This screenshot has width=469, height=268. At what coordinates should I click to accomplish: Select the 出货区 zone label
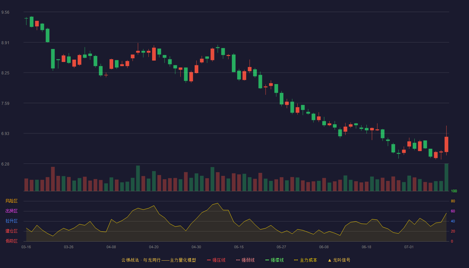(11, 211)
